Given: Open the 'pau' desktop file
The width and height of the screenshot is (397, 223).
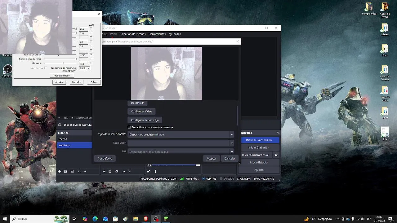Looking at the screenshot, I should click(385, 133).
